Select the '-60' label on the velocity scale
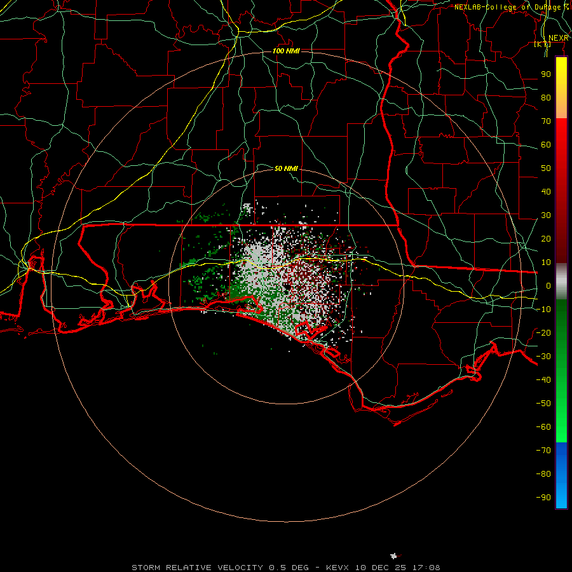The width and height of the screenshot is (572, 572). pyautogui.click(x=543, y=427)
